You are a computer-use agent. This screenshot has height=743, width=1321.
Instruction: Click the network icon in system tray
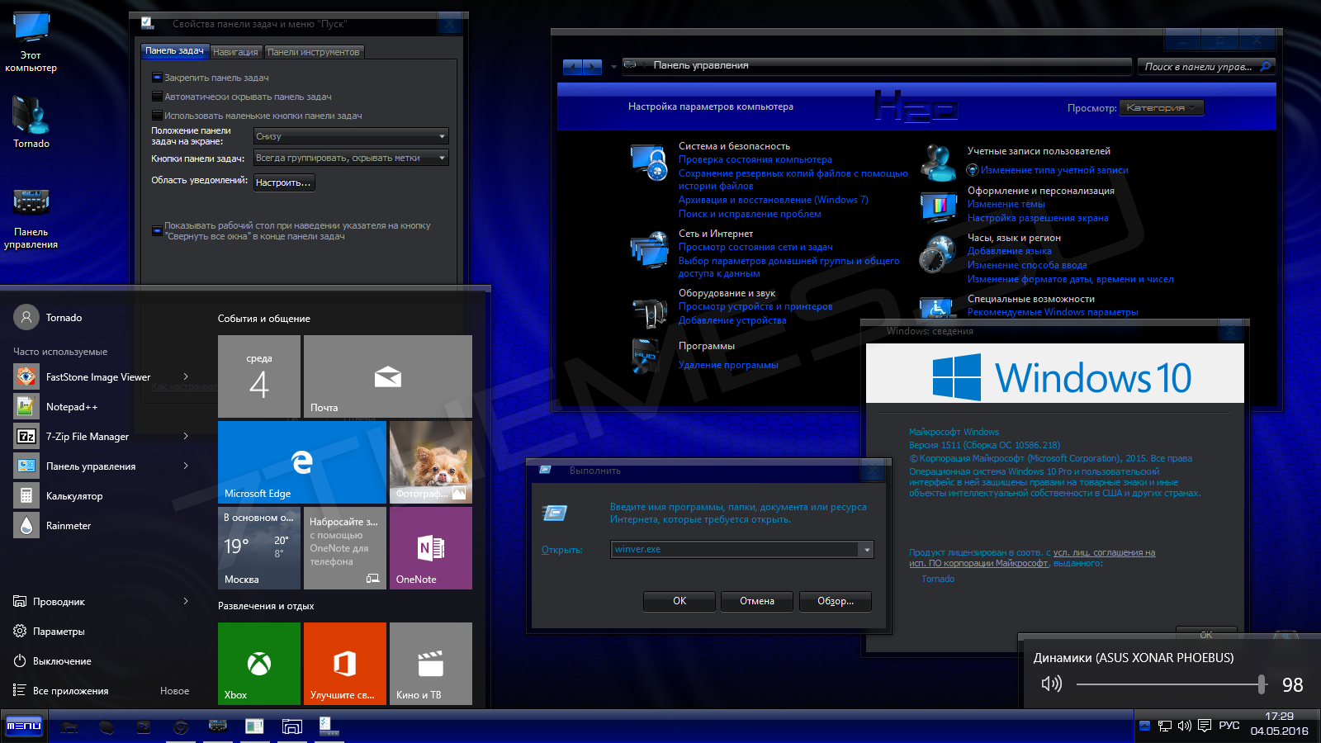pyautogui.click(x=1165, y=726)
